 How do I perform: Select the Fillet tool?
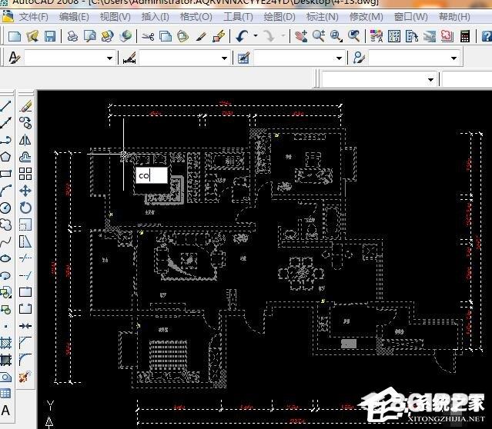tap(25, 360)
